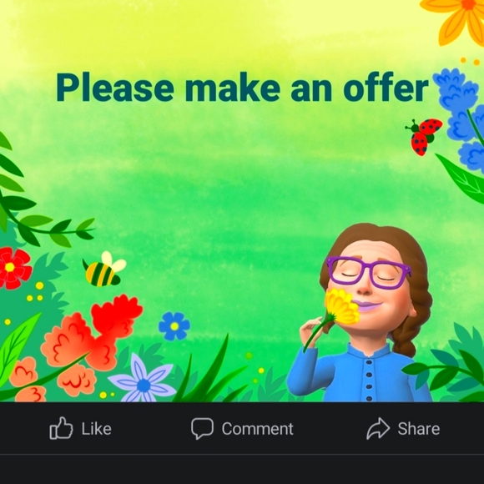Click the red flower with yellow center
Viewport: 484px width, 484px height.
click(x=13, y=267)
